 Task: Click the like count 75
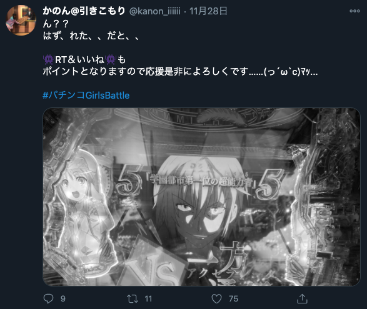pos(233,299)
